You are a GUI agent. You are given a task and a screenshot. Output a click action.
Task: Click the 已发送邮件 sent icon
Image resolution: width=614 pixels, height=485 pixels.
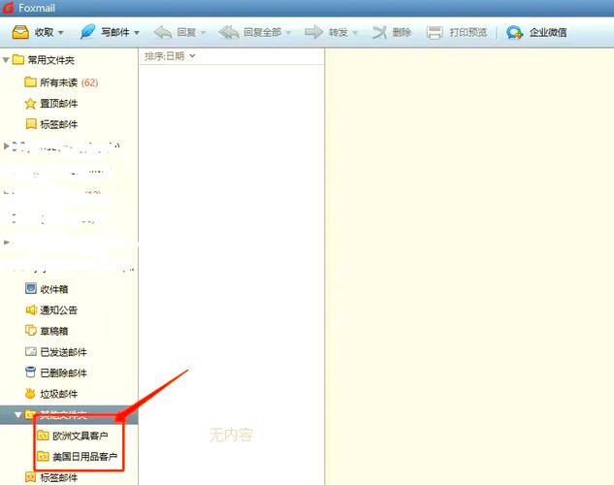pyautogui.click(x=30, y=351)
